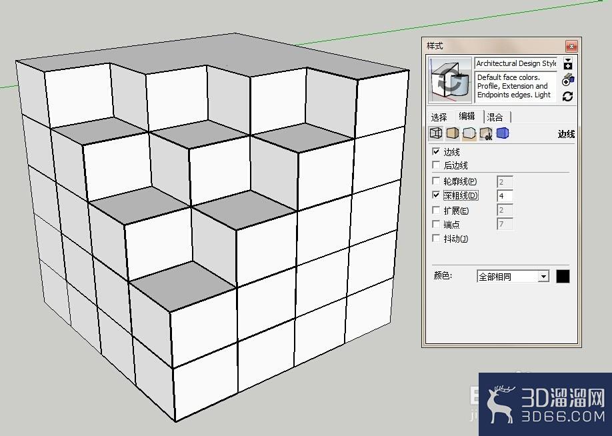Click the 端点 value field showing 7
Viewport: 612px width, 436px height.
(505, 224)
